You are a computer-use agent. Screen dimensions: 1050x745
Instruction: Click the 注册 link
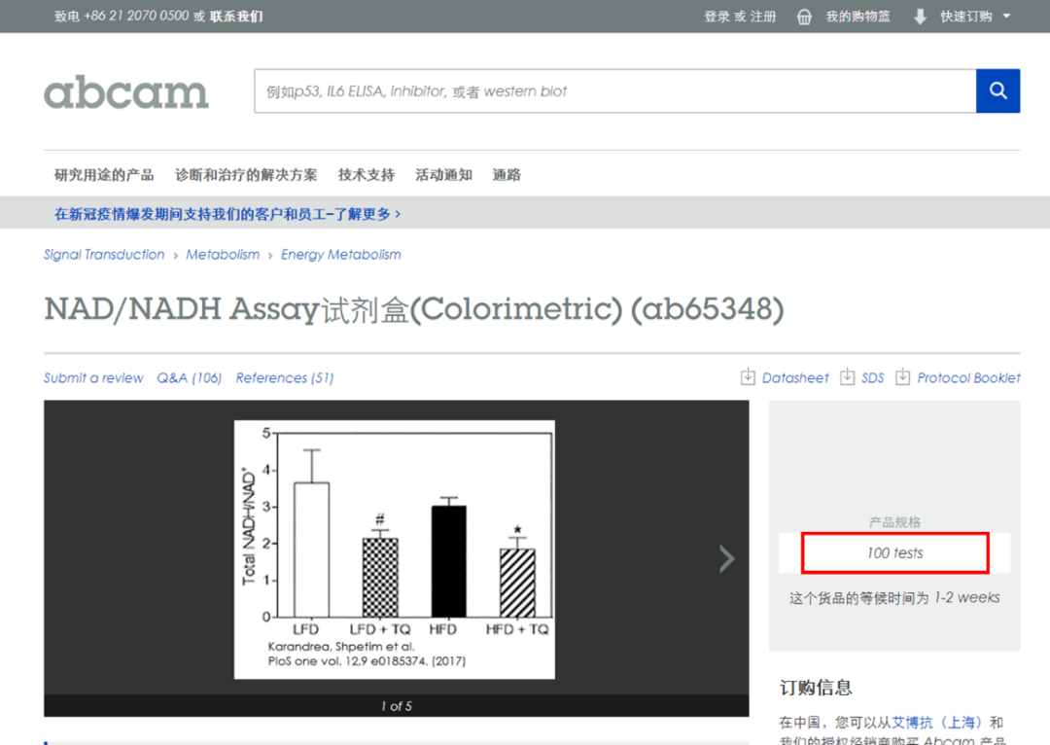click(x=763, y=17)
